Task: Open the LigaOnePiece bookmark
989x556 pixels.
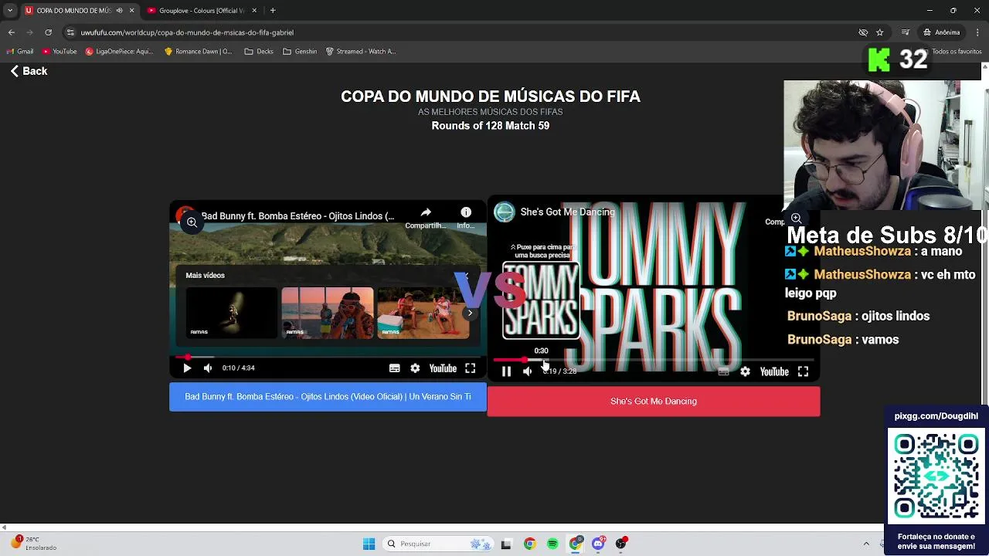Action: [120, 52]
